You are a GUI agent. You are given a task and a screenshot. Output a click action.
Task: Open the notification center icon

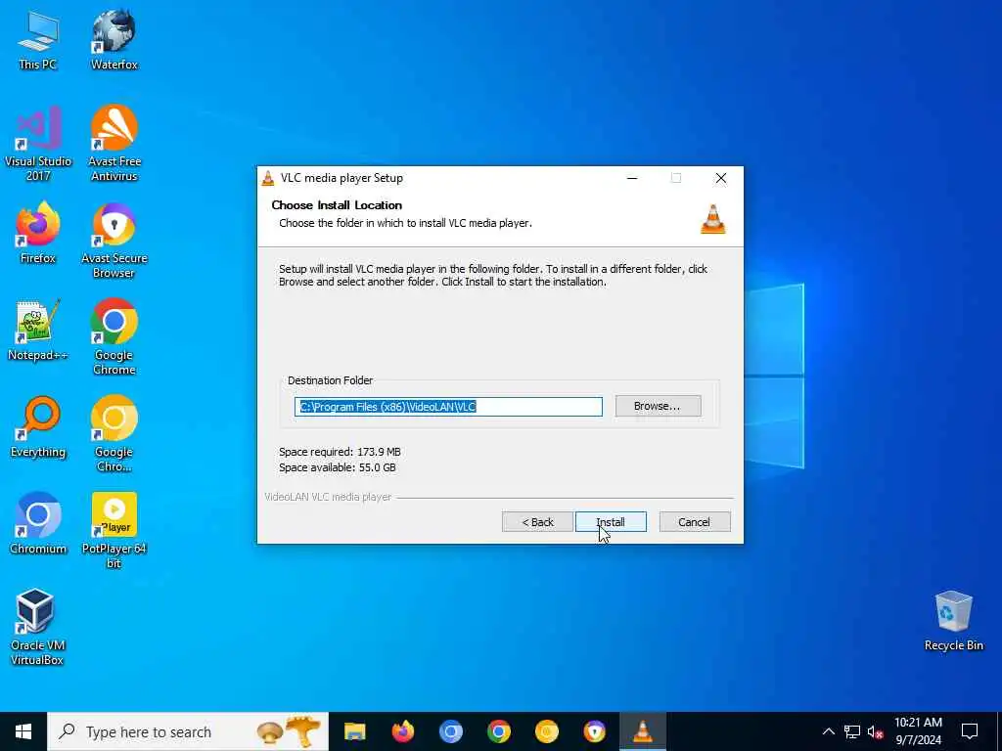970,731
